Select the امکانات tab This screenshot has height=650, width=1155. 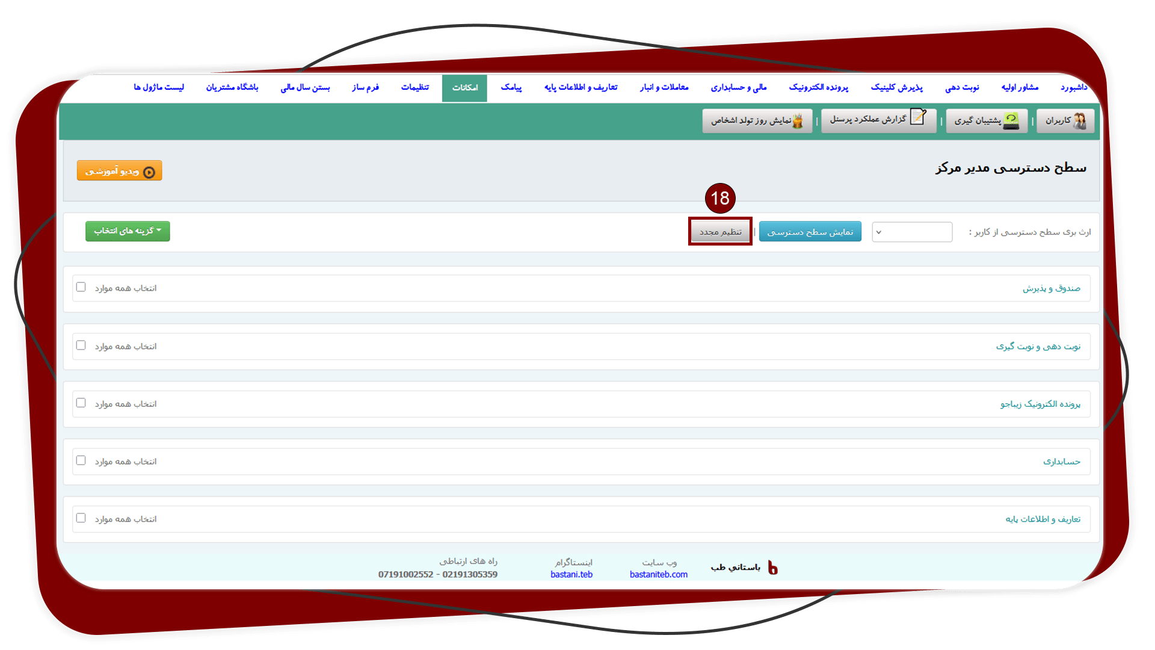pos(464,88)
